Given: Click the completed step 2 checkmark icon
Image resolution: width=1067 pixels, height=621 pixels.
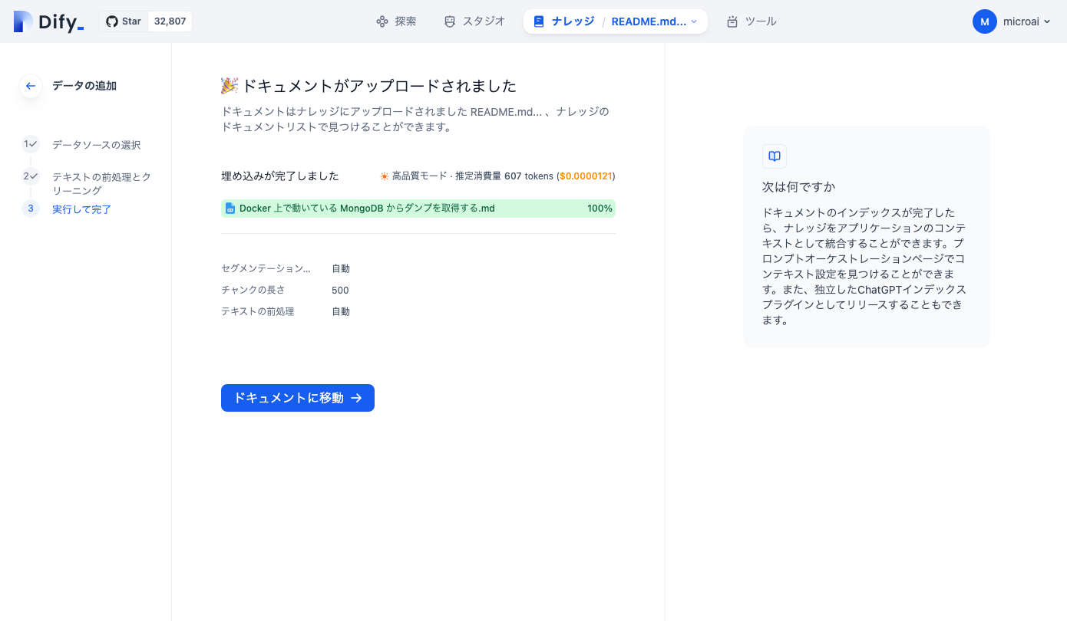Looking at the screenshot, I should click(31, 176).
